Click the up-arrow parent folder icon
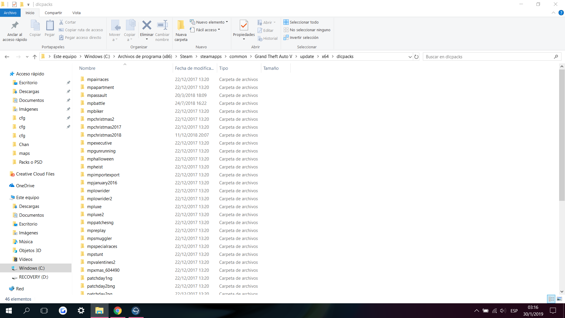Viewport: 565px width, 318px height. pos(35,57)
